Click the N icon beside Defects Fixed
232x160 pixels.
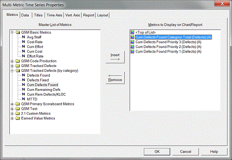pyautogui.click(x=23, y=80)
